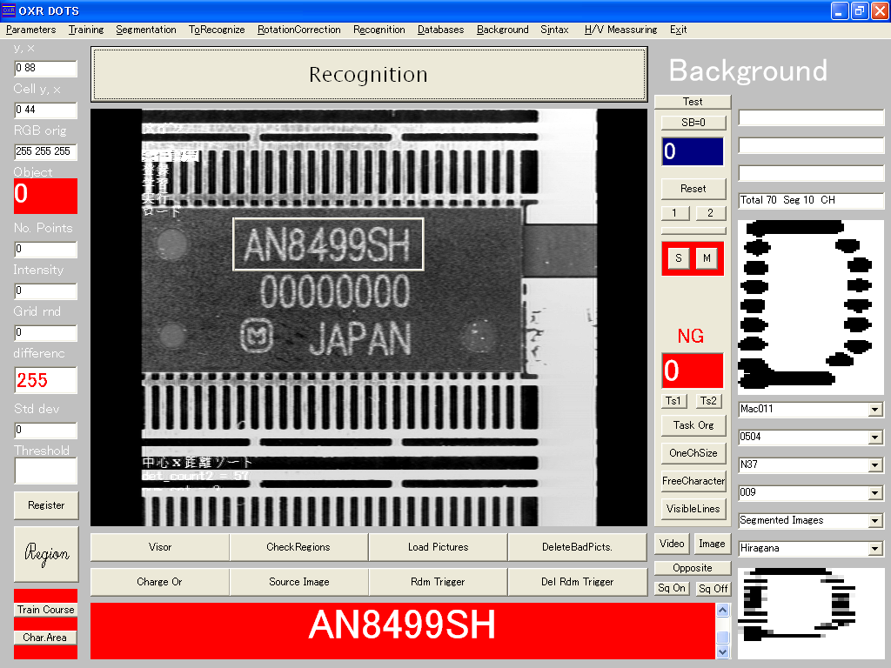Click the CheckRegions button

click(298, 547)
